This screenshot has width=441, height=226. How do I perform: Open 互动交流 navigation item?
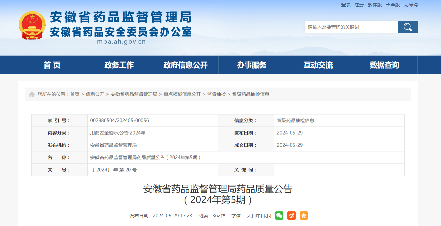(318, 65)
